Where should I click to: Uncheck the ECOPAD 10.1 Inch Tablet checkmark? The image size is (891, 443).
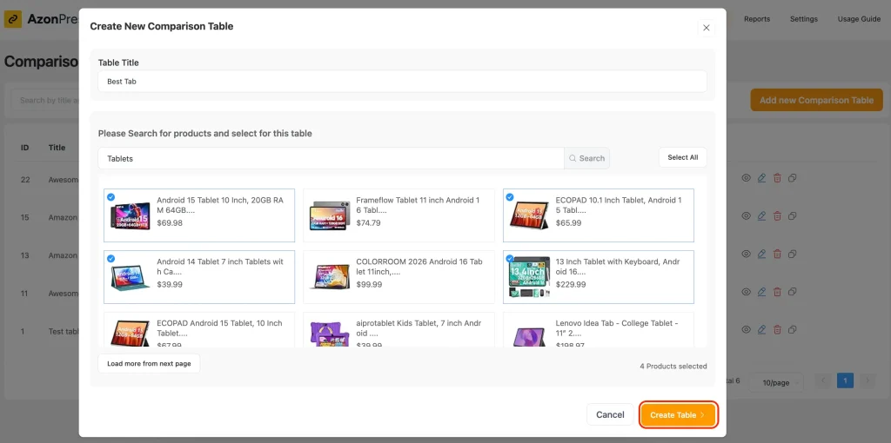510,197
